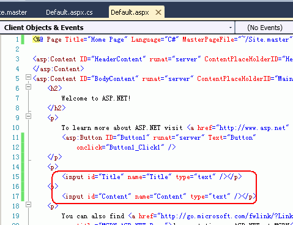Image resolution: width=293 pixels, height=225 pixels.
Task: Click the closing h2 tag on line 8
Action: [x=57, y=108]
